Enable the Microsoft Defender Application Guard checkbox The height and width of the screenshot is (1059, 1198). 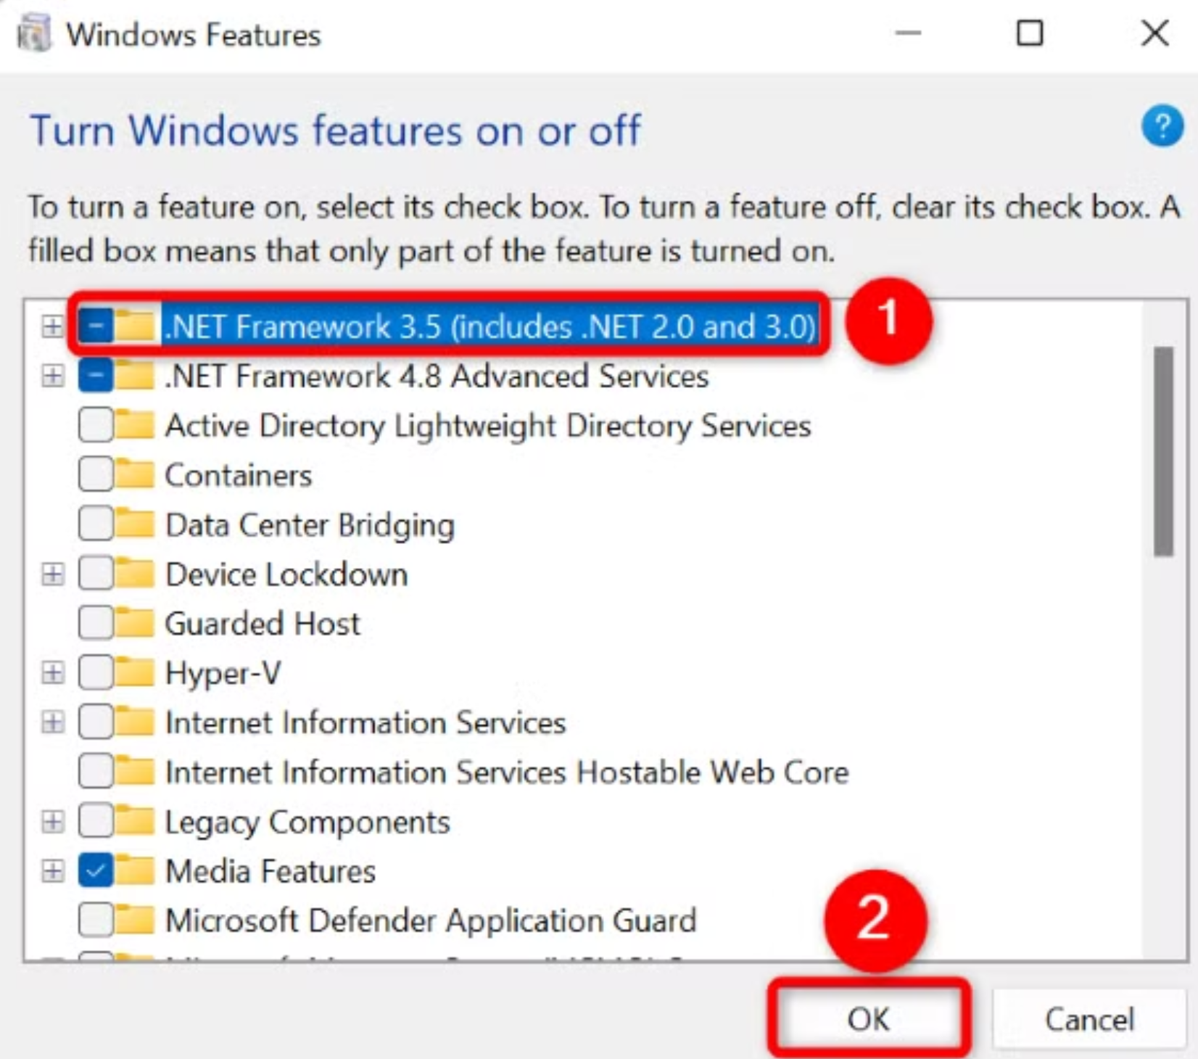(x=96, y=920)
